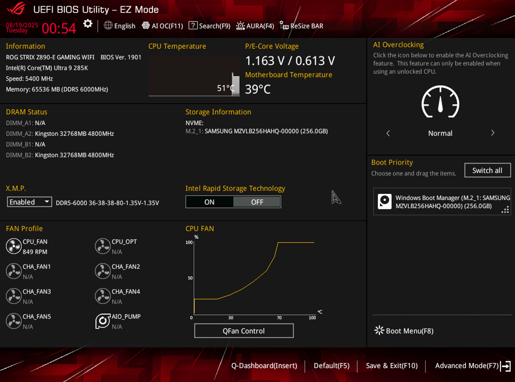Screen dimensions: 515x382
Task: Click the Memory: 65536 MB text
Action: [x=57, y=89]
